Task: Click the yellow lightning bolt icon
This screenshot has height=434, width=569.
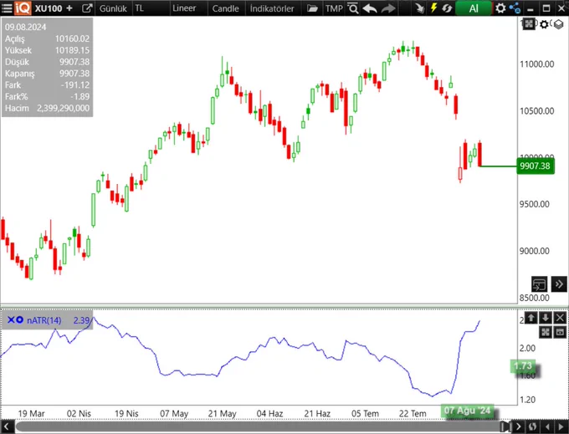Action: tap(433, 8)
